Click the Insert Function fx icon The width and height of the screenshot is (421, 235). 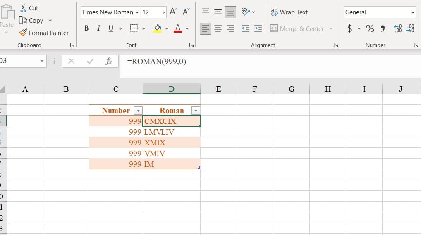108,61
